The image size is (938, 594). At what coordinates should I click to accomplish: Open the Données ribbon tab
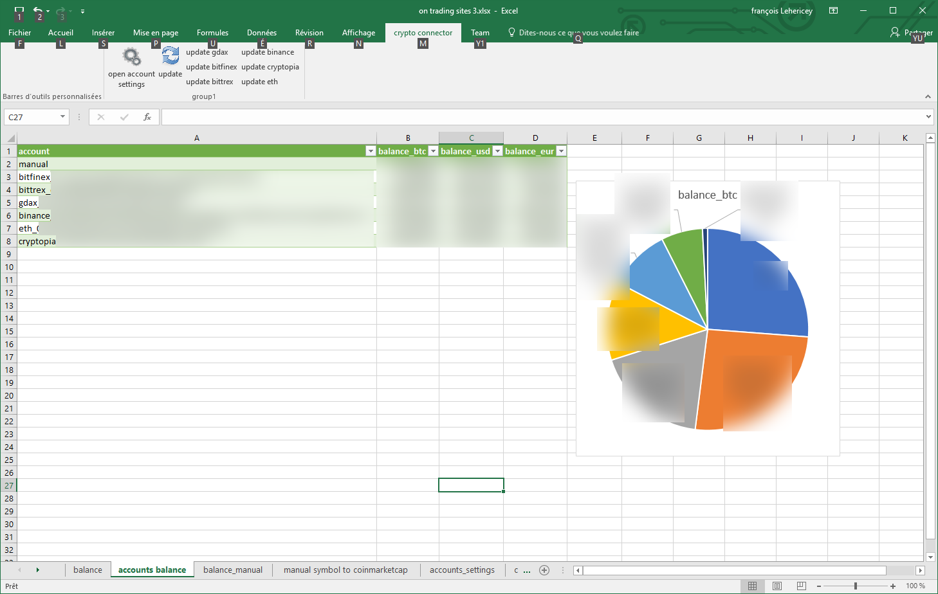pos(262,33)
